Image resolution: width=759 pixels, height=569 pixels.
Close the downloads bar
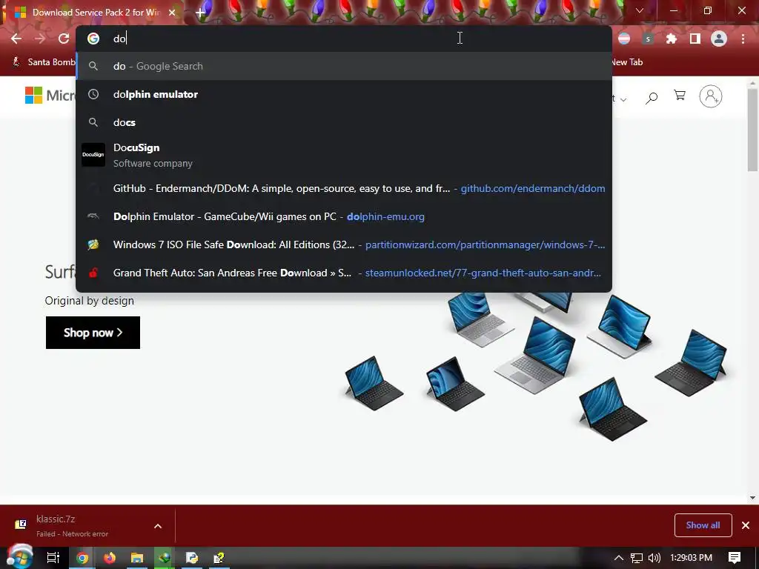(x=746, y=525)
